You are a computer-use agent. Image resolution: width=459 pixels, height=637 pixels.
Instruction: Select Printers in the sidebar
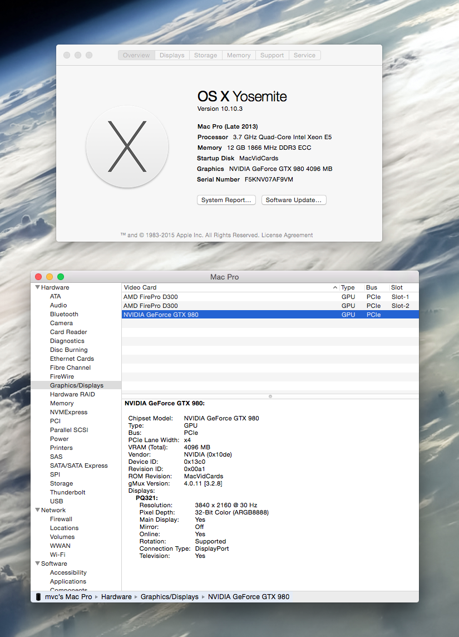(x=61, y=448)
